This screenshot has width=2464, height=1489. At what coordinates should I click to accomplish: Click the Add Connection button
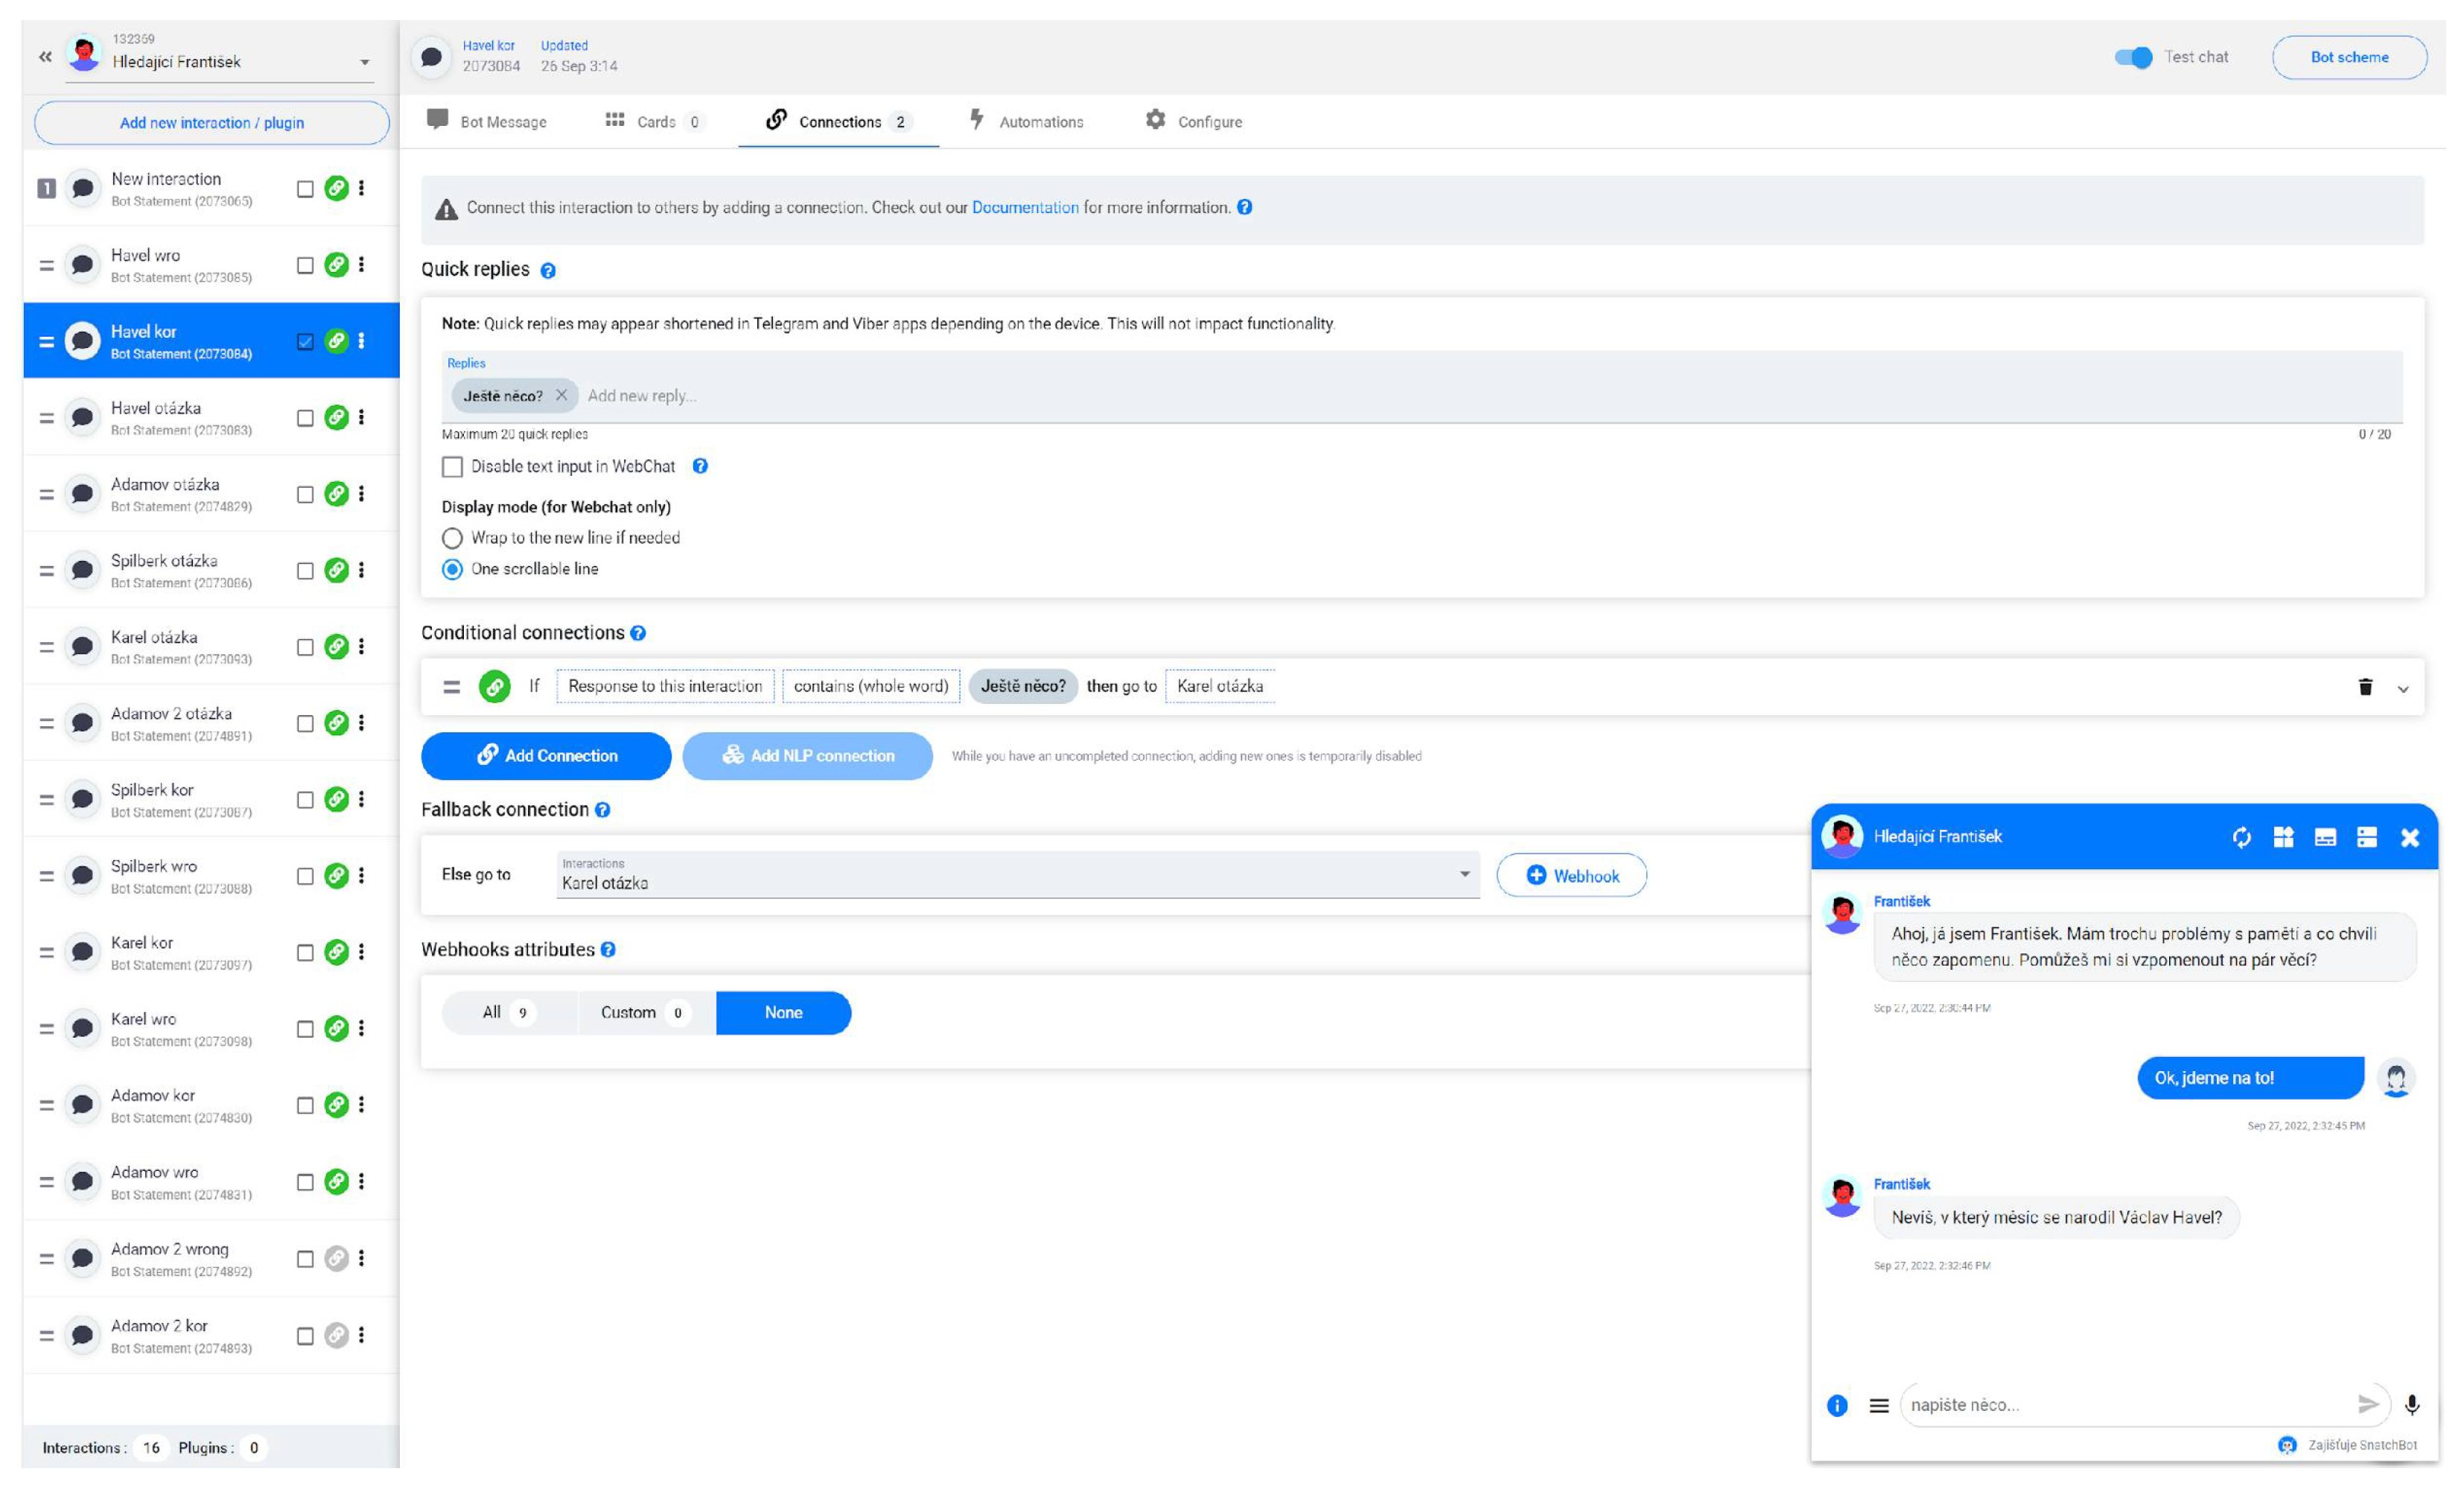tap(546, 756)
